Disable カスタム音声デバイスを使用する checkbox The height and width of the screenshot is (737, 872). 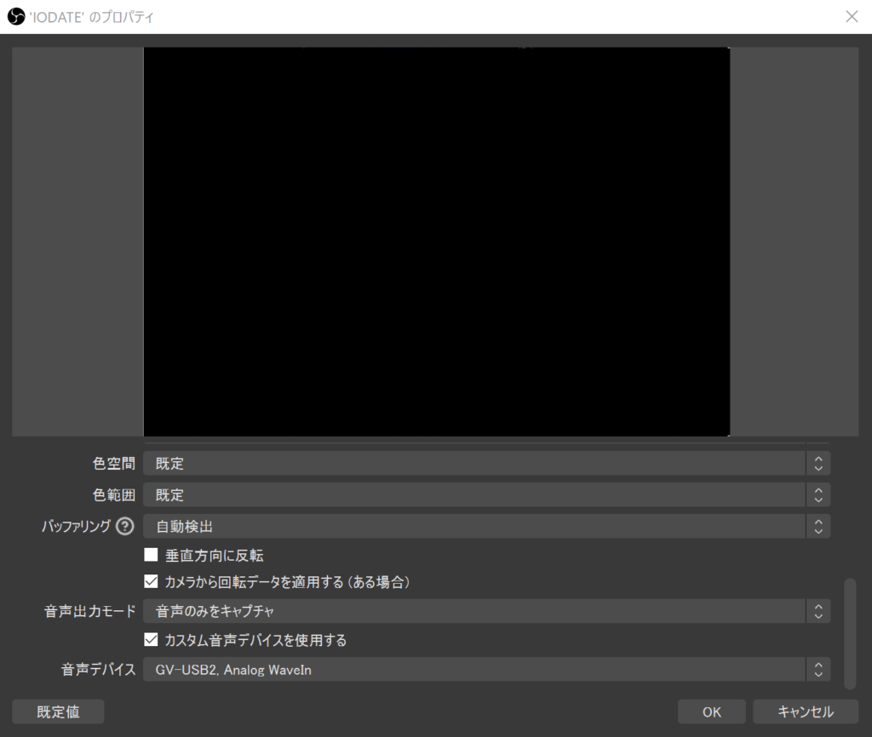coord(152,639)
